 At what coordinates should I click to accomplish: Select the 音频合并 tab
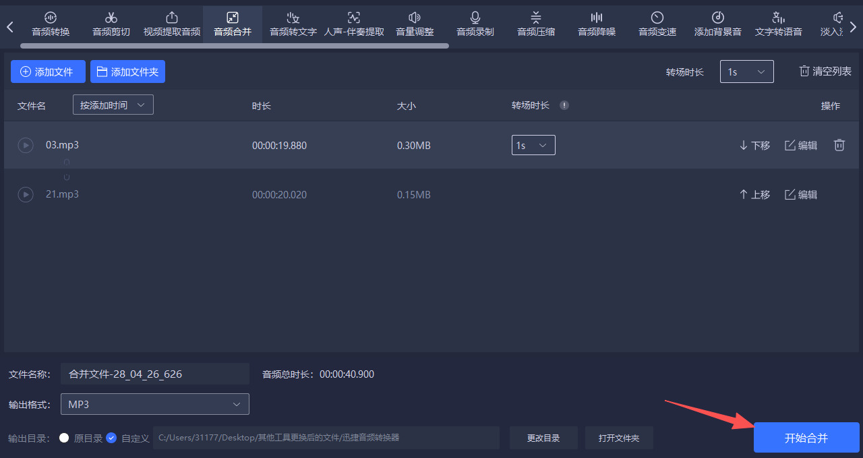coord(233,24)
